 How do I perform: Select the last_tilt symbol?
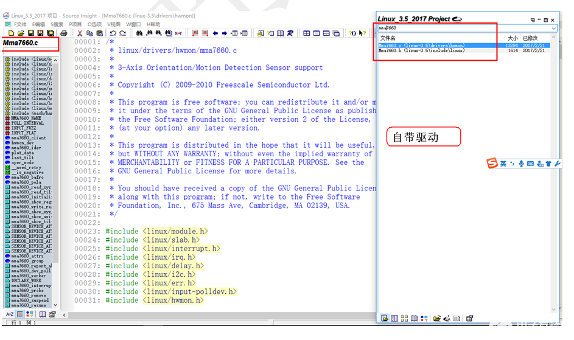pos(23,158)
